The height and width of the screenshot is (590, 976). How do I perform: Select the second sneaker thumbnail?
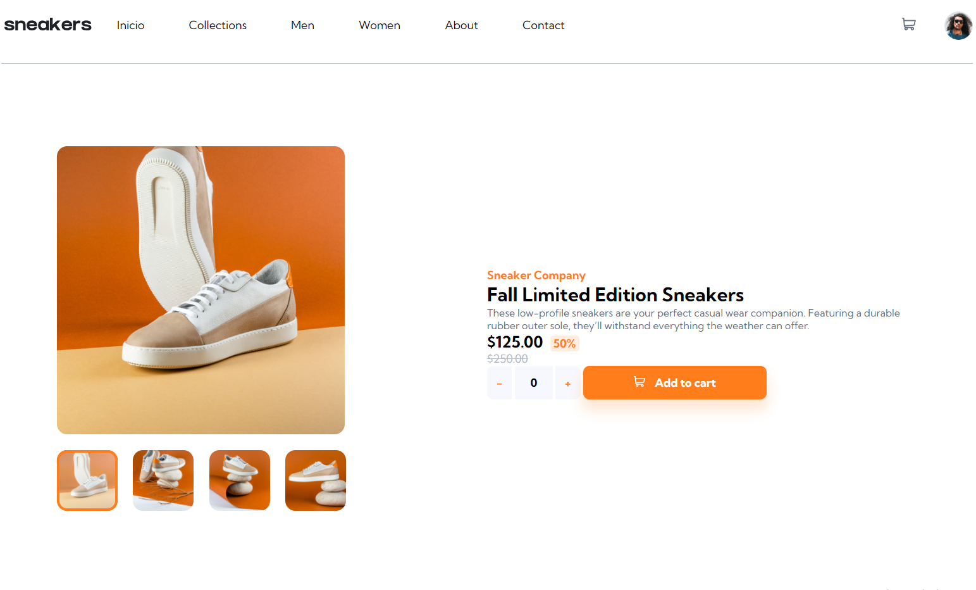(163, 480)
